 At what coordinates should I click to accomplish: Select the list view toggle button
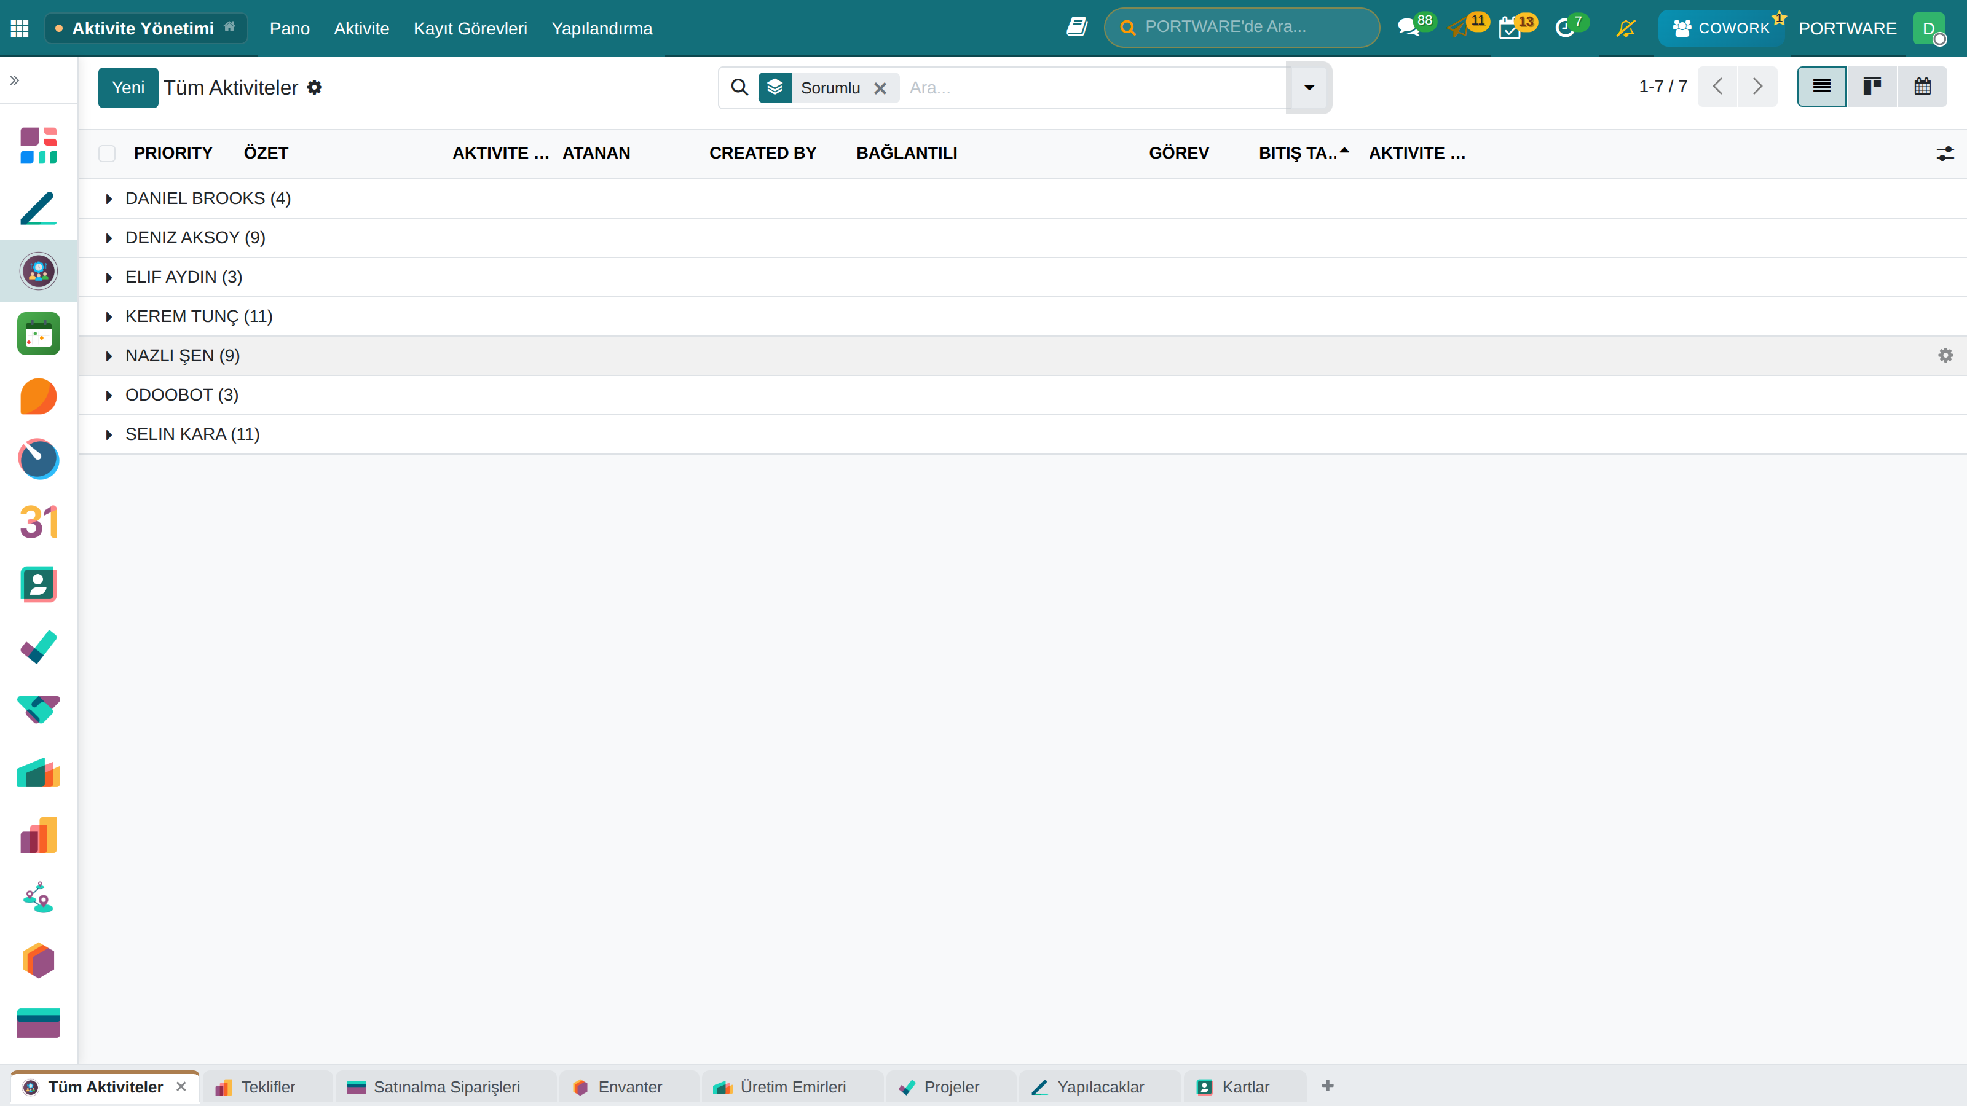pyautogui.click(x=1821, y=87)
